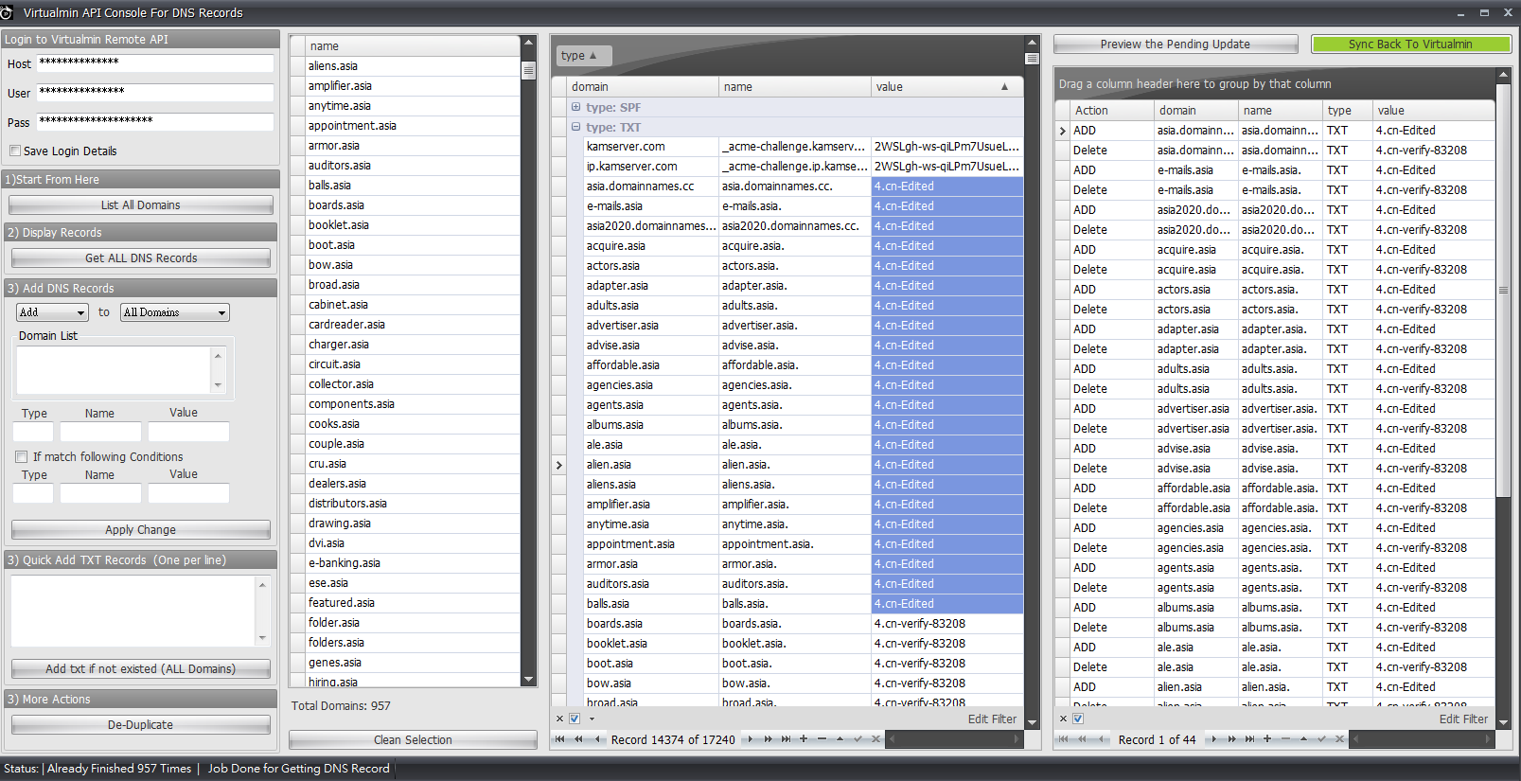Cancel edit with X in pending update navigator
Screen dimensions: 1521x781
tap(1339, 739)
